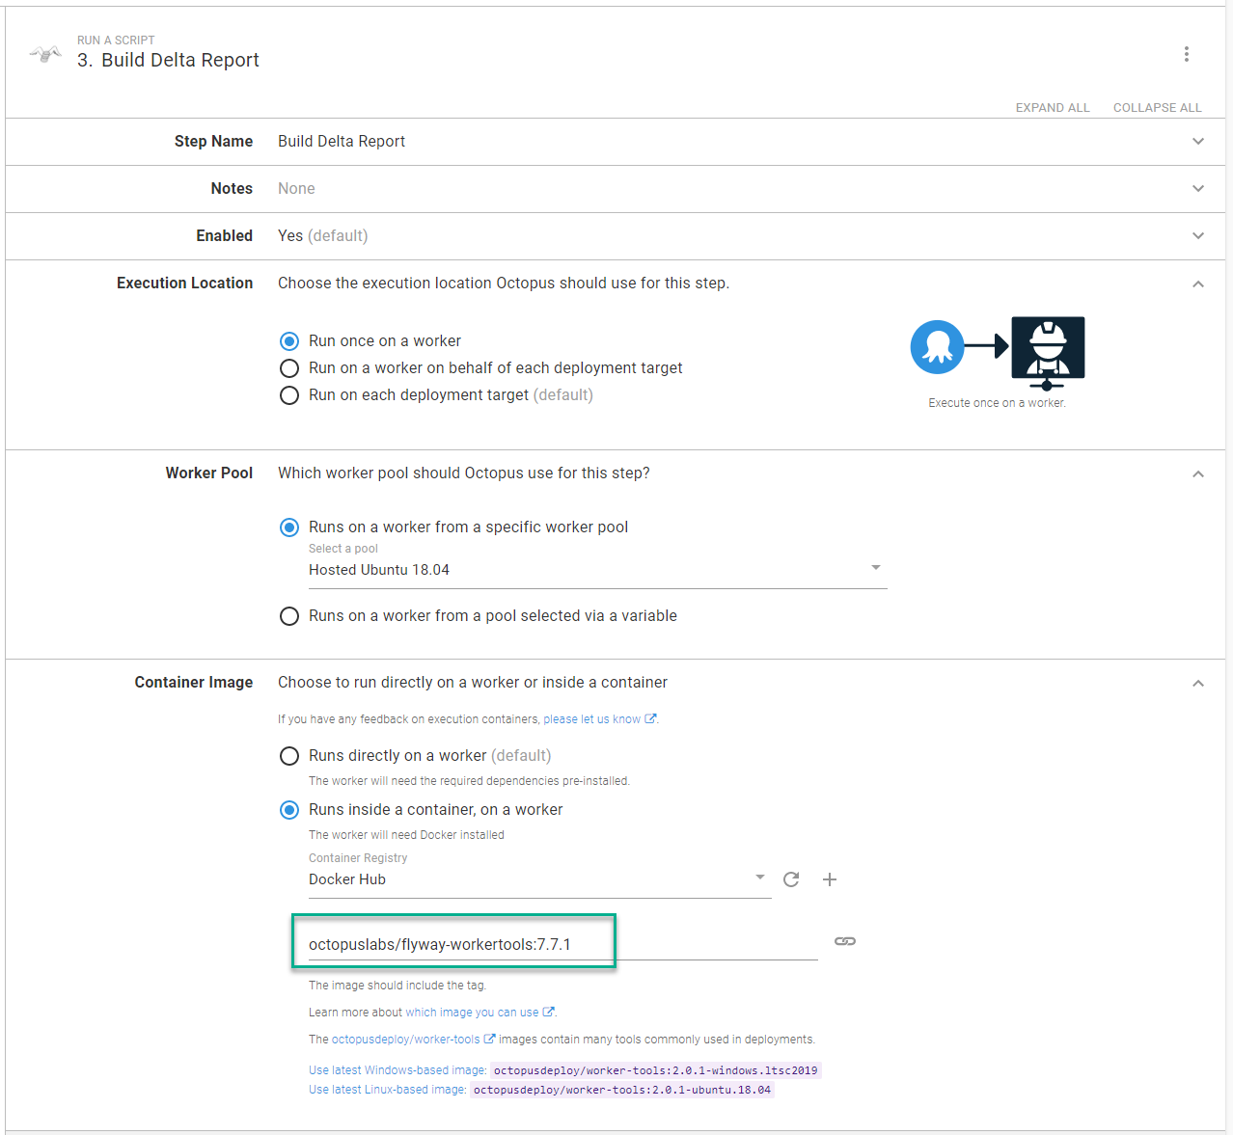Click COLLAPSE ALL
Screen dimensions: 1233x1135
pos(1157,107)
